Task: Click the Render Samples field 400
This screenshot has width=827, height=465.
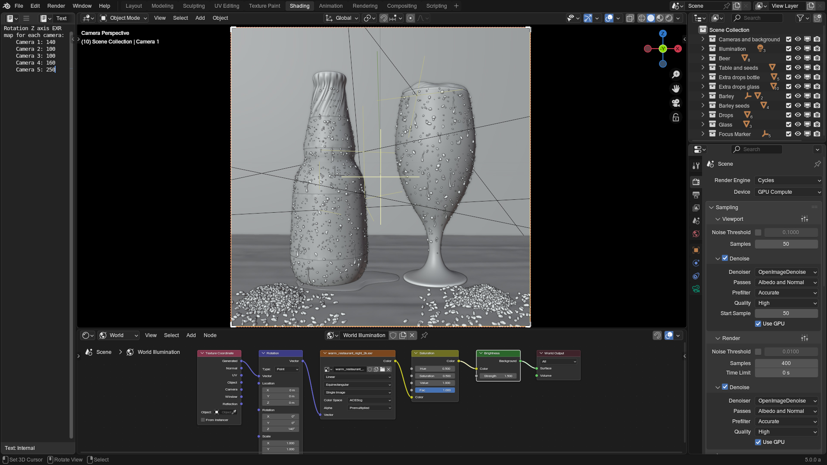Action: [786, 363]
